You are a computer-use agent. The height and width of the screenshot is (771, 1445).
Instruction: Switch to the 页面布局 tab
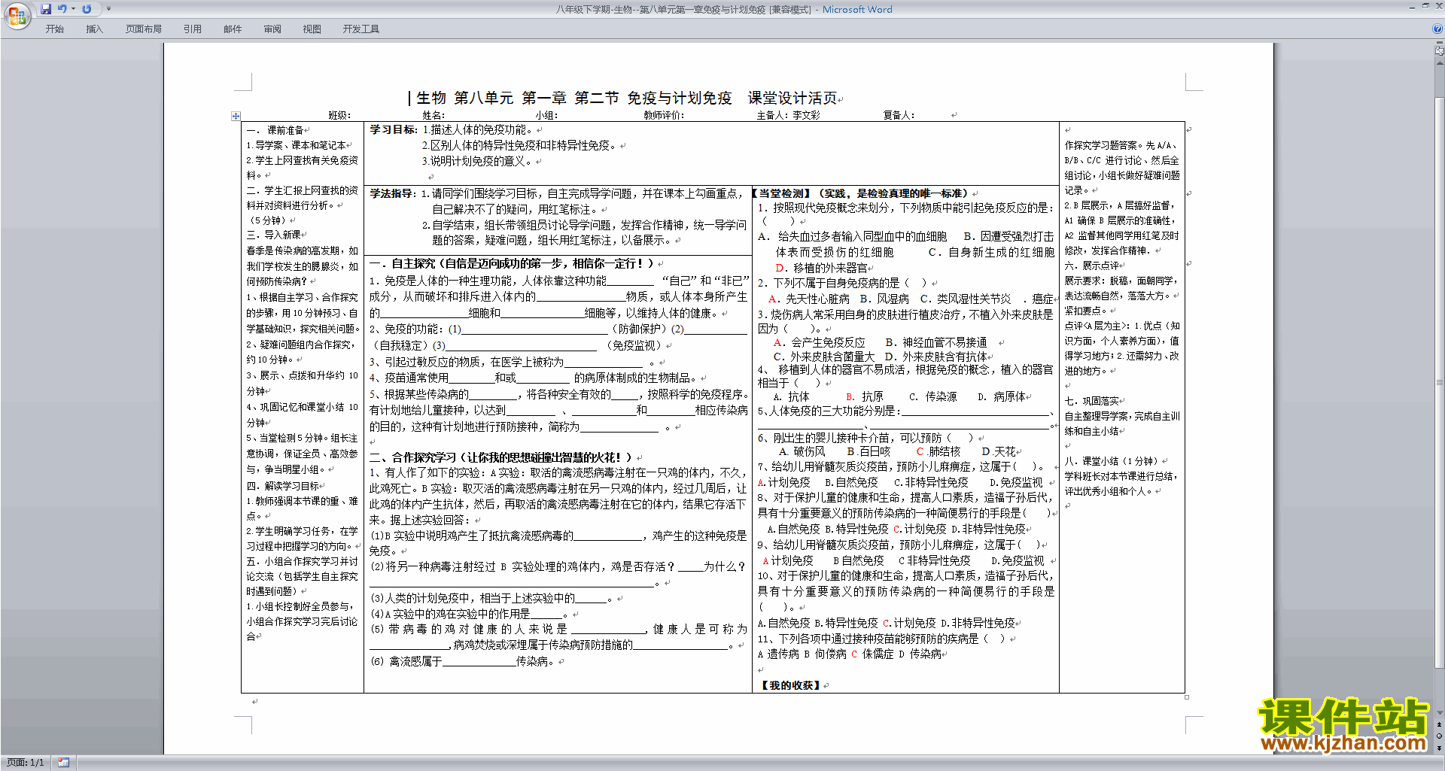click(144, 29)
